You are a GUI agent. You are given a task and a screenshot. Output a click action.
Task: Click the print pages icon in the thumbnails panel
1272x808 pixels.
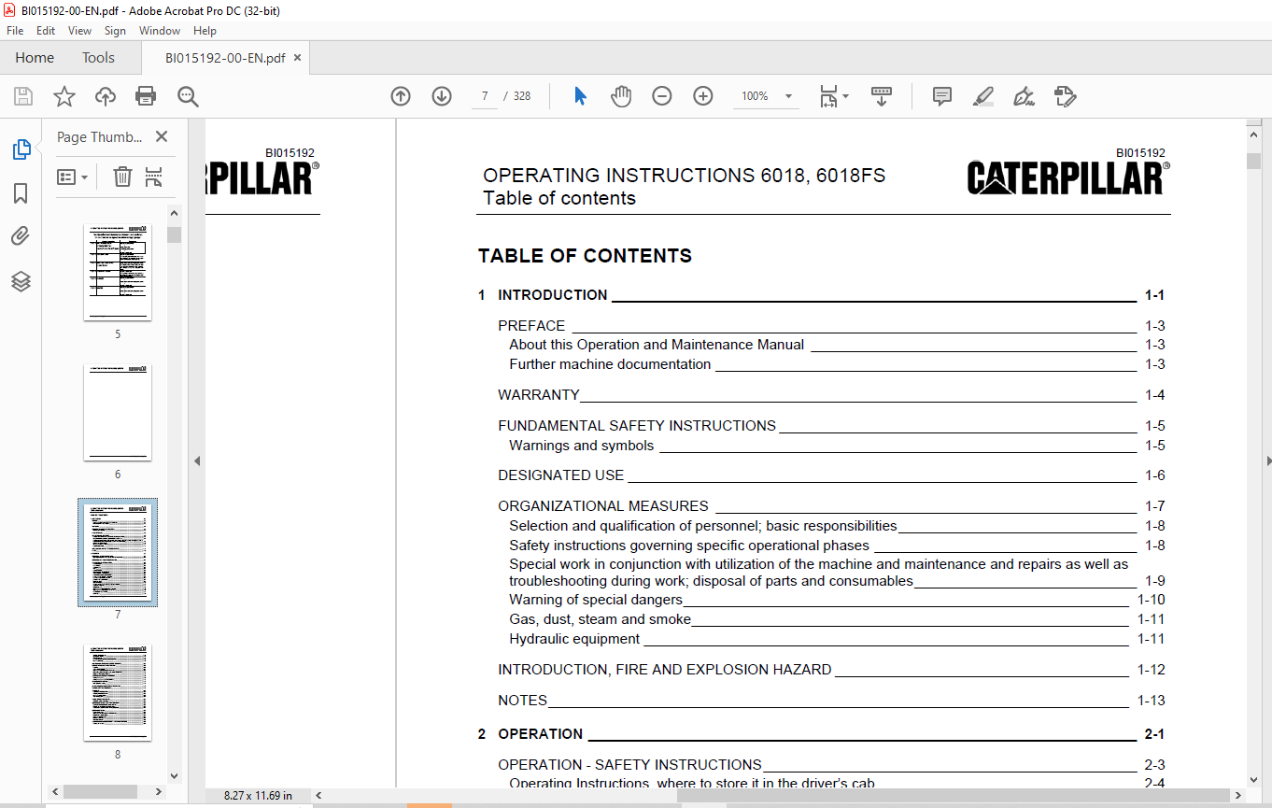[x=154, y=177]
